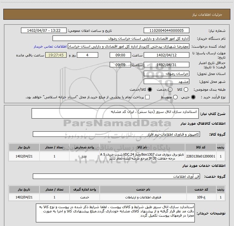Click the service code cell غ-109
234x226 pixels.
(x=201, y=197)
